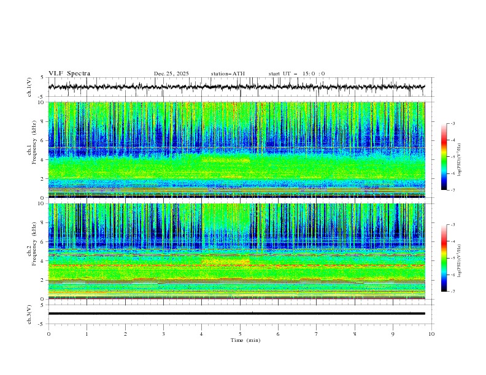This screenshot has height=375, width=486.
Task: Click the ch.2 spectrogram color scale bar
Action: [x=444, y=258]
